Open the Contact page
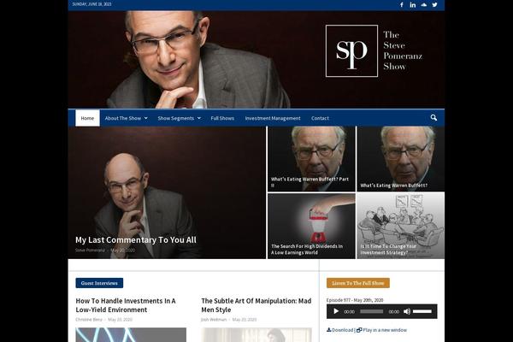This screenshot has width=513, height=342. (x=320, y=118)
